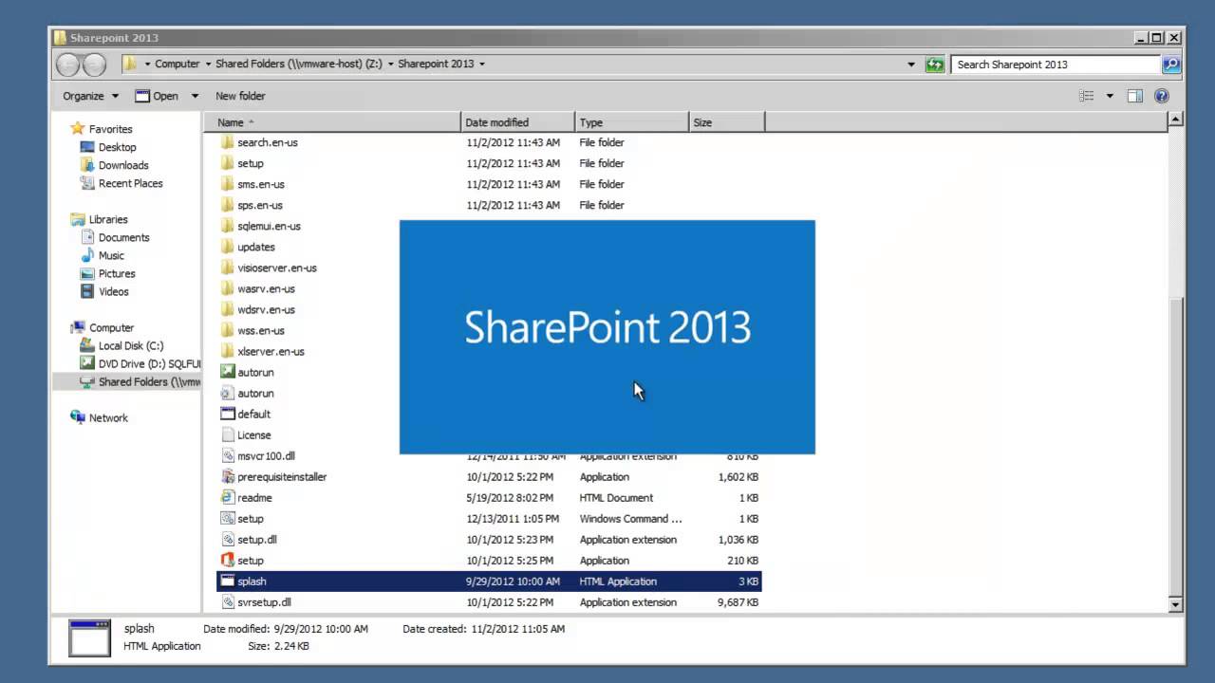Click the Computer breadcrumb

coord(178,65)
